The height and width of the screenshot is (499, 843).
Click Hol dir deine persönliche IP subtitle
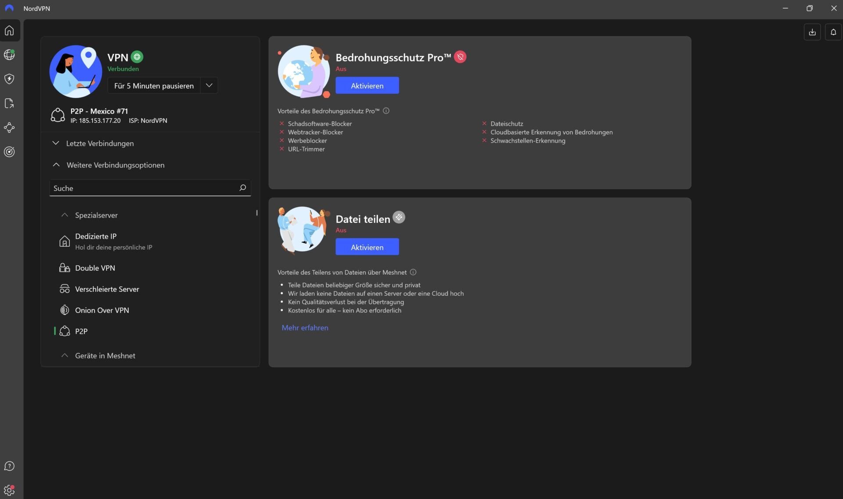click(x=114, y=248)
